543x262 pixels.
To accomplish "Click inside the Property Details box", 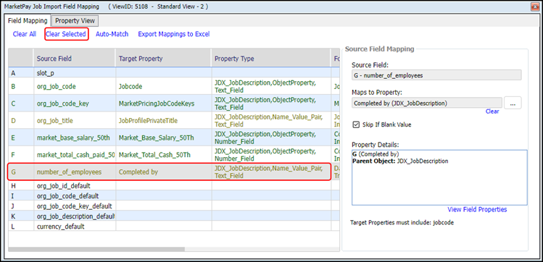I will [439, 177].
